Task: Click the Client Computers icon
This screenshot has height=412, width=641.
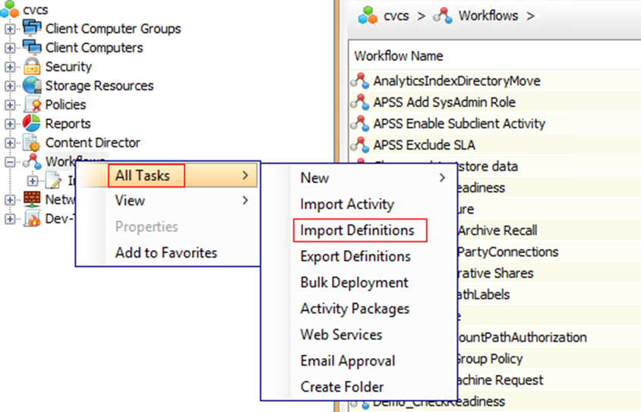Action: tap(33, 48)
